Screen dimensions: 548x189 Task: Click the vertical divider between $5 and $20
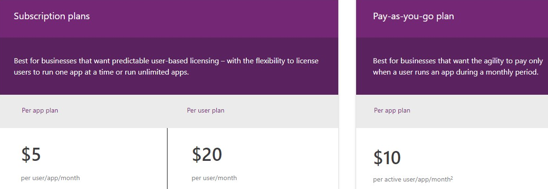(167, 158)
